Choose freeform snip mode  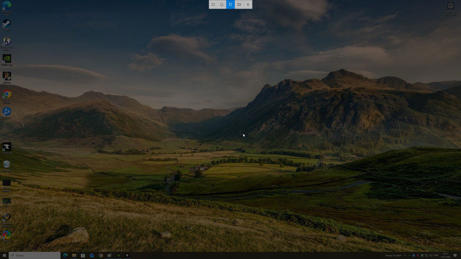(x=222, y=5)
